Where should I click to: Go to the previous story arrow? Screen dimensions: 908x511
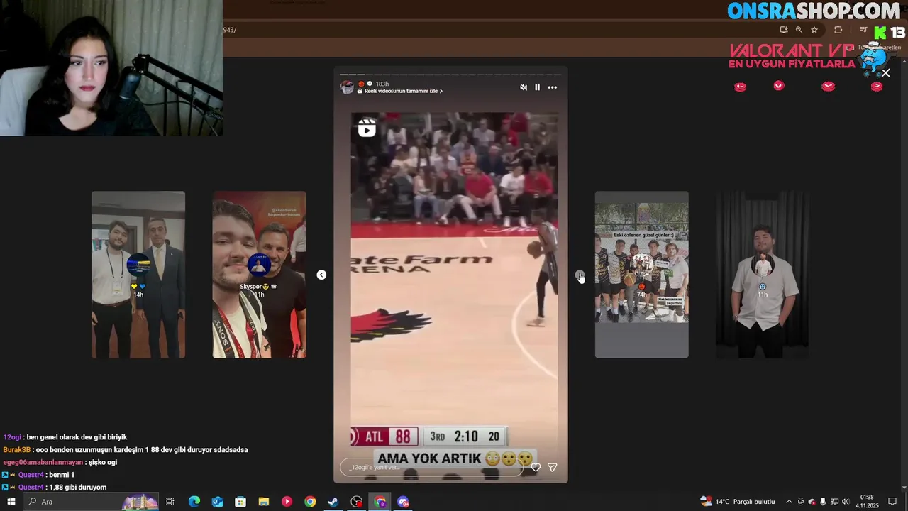321,275
